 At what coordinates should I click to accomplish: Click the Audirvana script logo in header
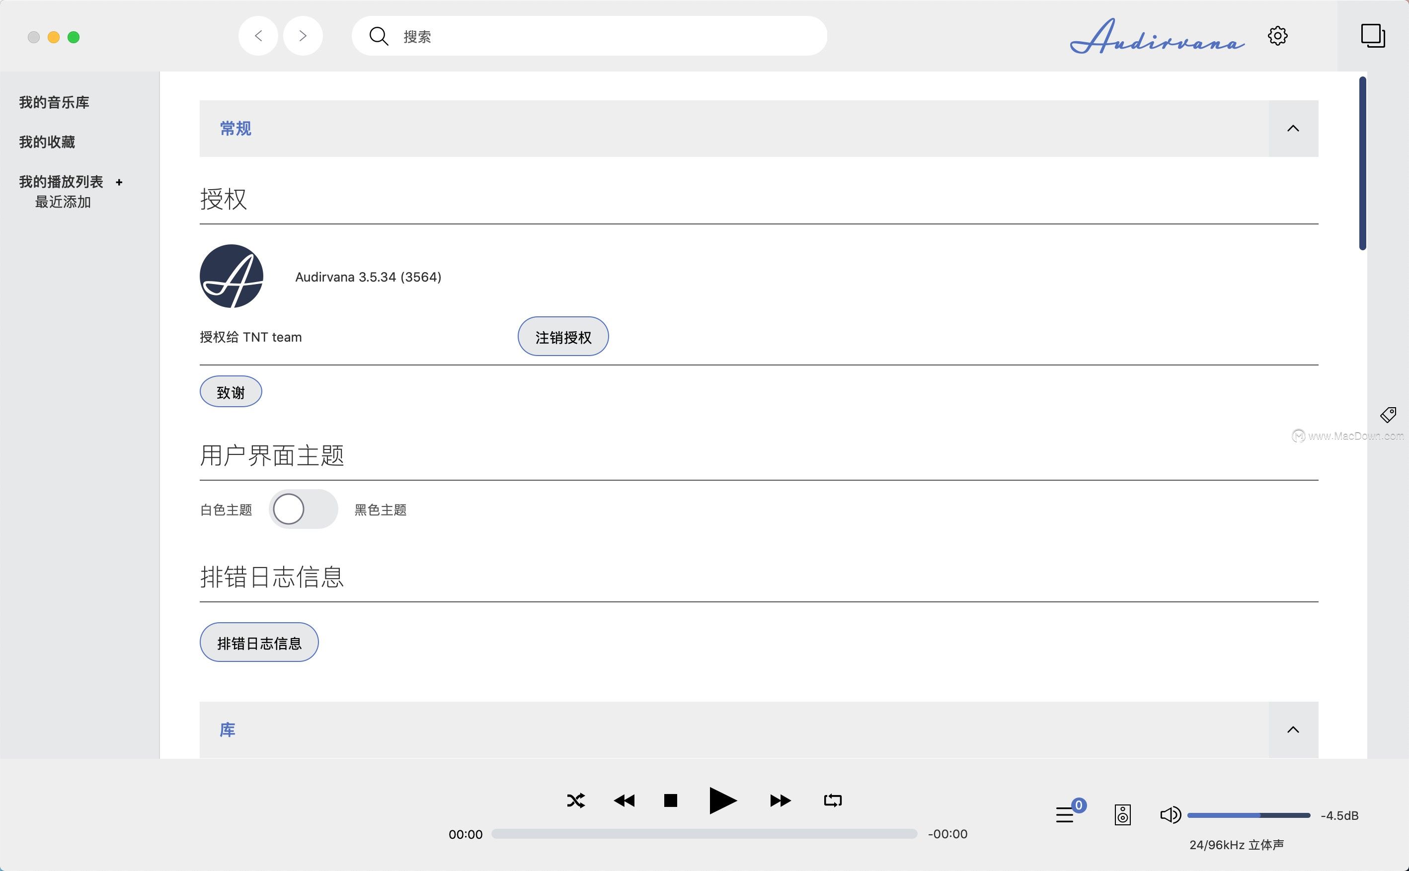coord(1157,36)
